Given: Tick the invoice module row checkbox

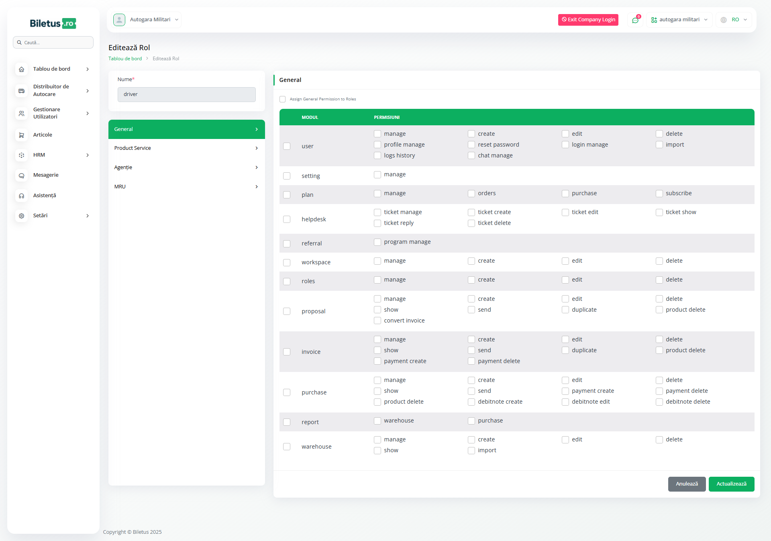Looking at the screenshot, I should click(x=287, y=352).
